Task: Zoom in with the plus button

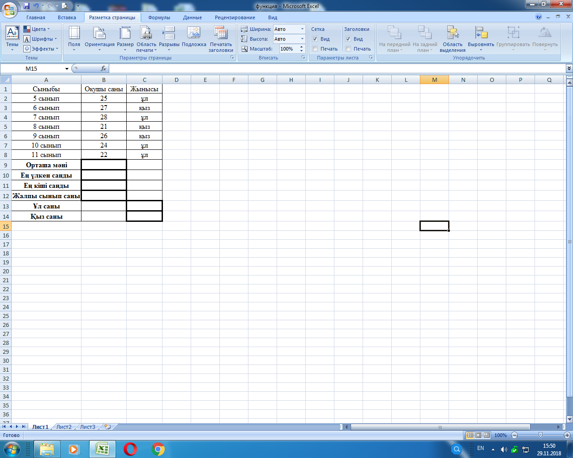Action: coord(567,435)
